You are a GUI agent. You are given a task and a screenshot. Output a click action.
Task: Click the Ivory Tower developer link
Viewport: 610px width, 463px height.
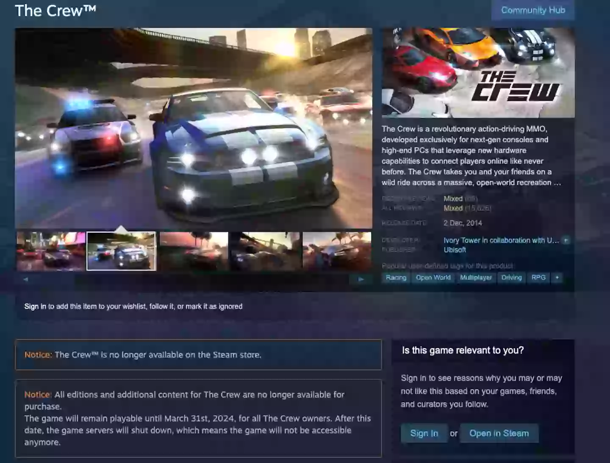(x=501, y=240)
